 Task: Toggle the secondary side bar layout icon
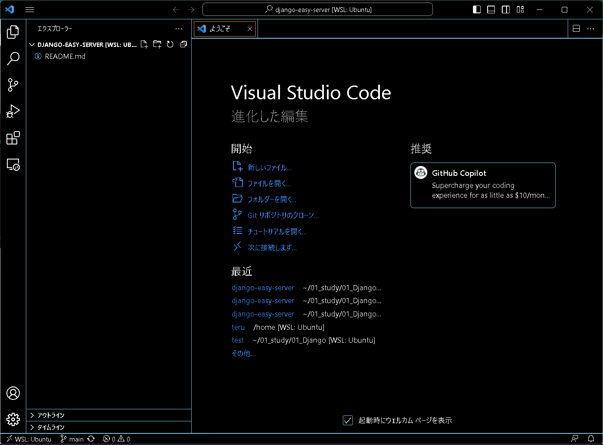pos(506,9)
